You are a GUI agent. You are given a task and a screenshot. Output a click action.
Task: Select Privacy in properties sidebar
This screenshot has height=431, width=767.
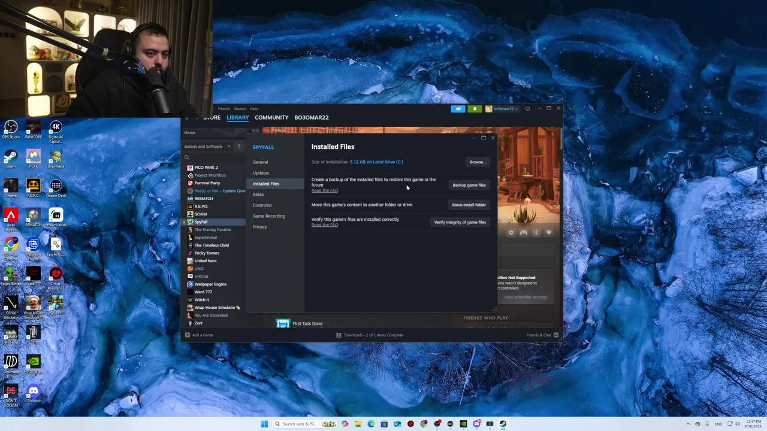275,227
